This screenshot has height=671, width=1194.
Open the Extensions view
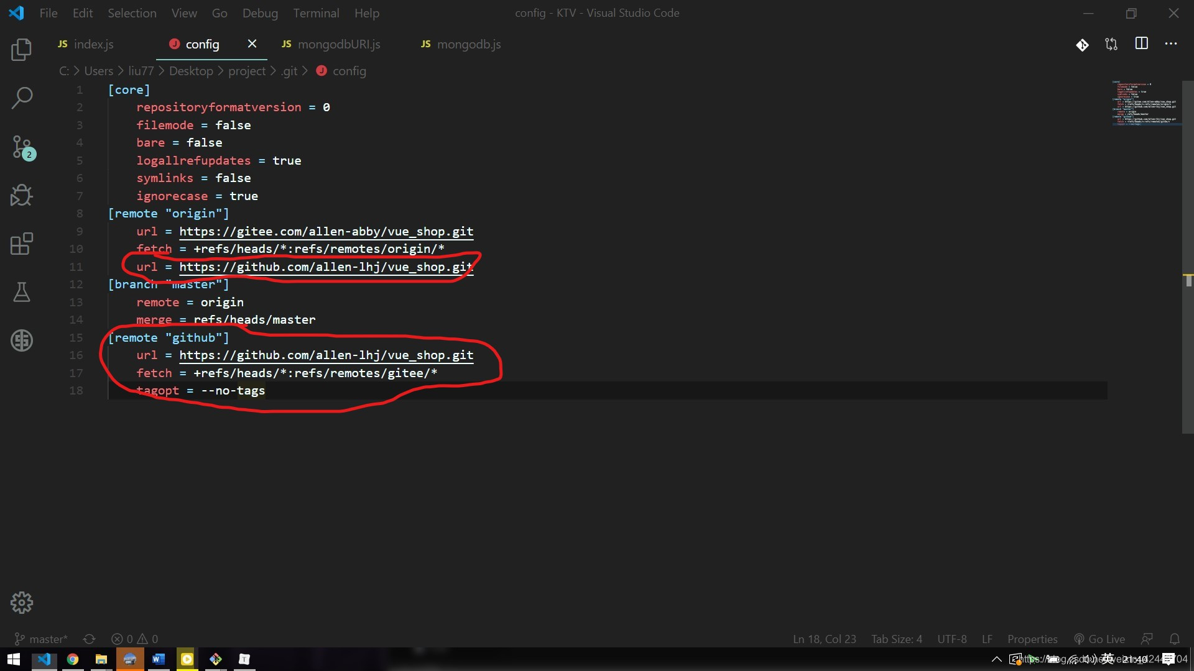[22, 244]
